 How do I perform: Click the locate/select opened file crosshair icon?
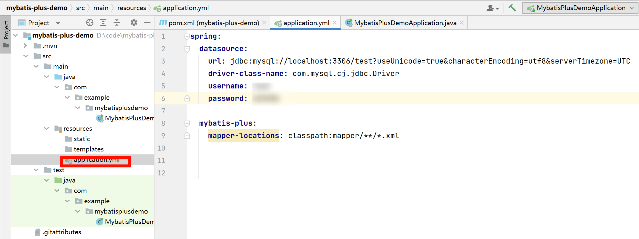90,22
